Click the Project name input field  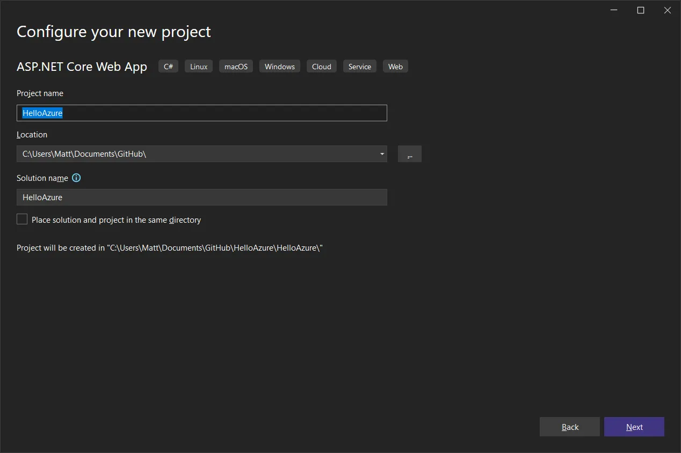pyautogui.click(x=202, y=113)
